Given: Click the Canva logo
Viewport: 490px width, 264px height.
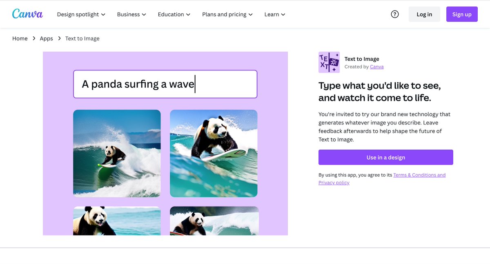Looking at the screenshot, I should pos(27,14).
